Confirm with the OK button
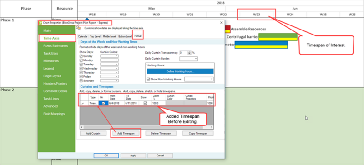The image size is (364, 165). 106,155
